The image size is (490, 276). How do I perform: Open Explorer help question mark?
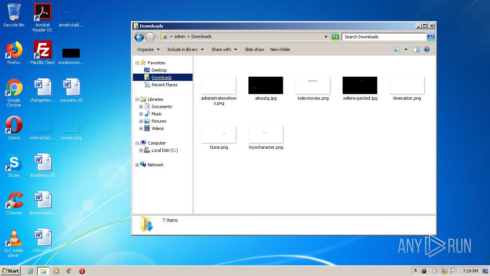point(427,49)
